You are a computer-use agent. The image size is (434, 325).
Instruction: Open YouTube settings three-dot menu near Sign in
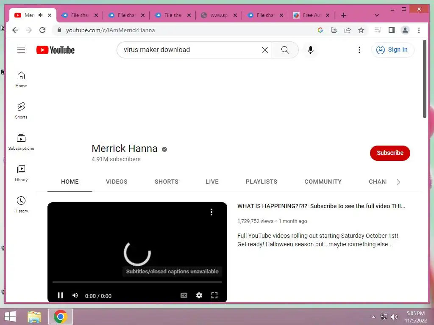359,50
